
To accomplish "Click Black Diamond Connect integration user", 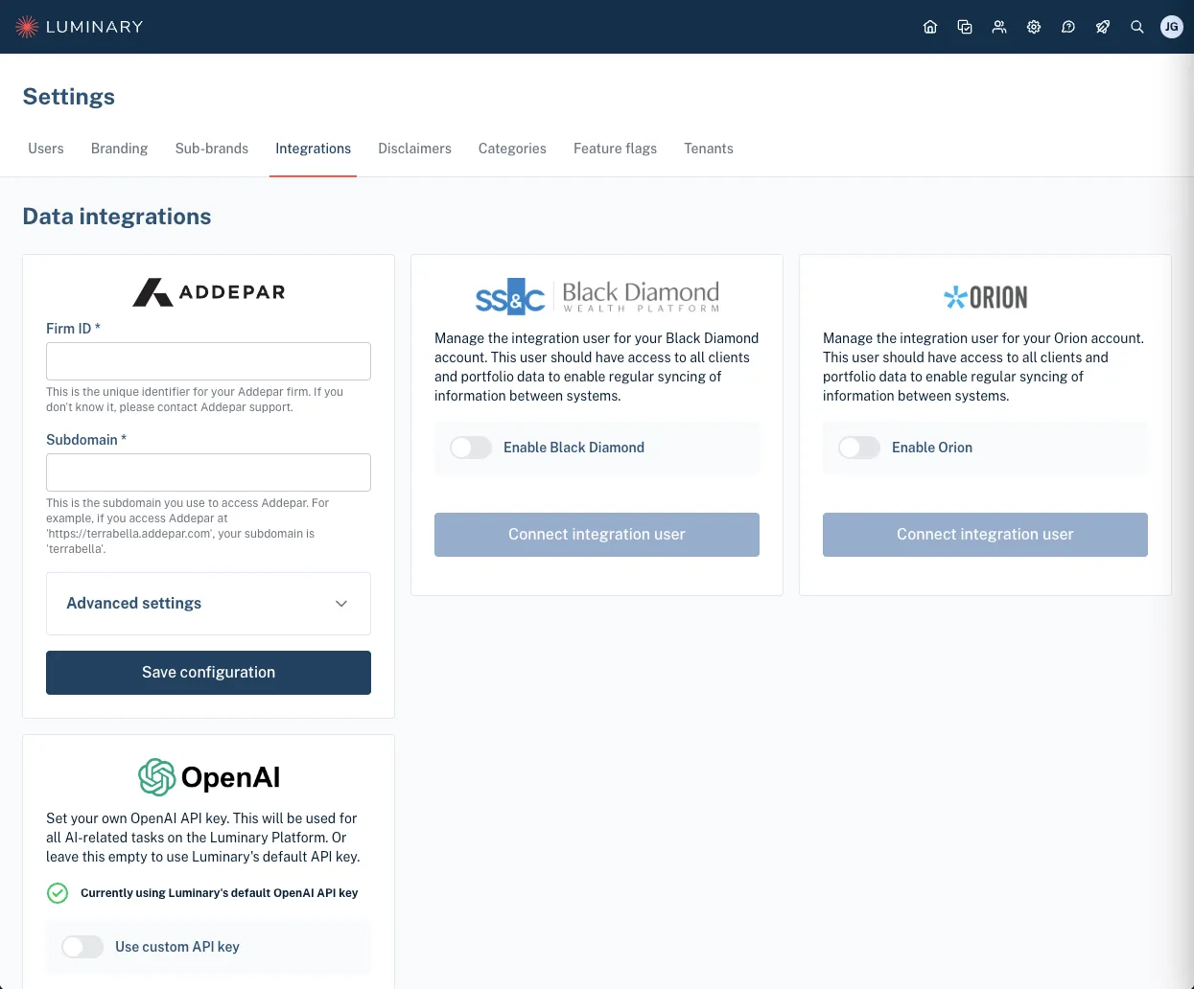I will coord(597,535).
